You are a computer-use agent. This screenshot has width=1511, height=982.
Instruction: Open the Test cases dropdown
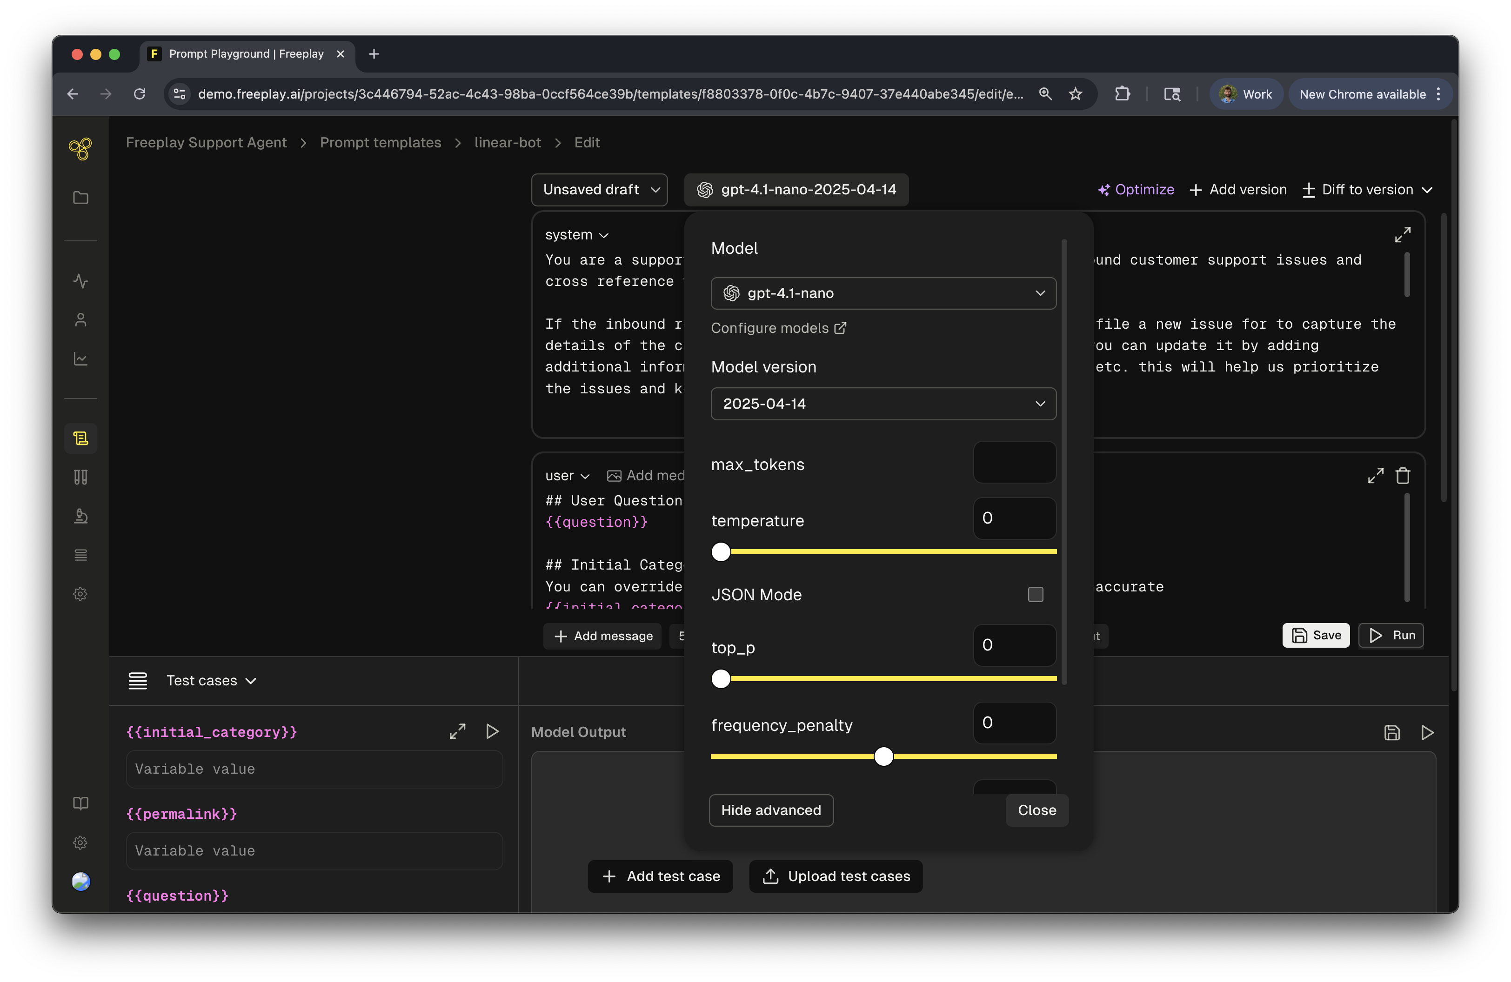(x=210, y=681)
